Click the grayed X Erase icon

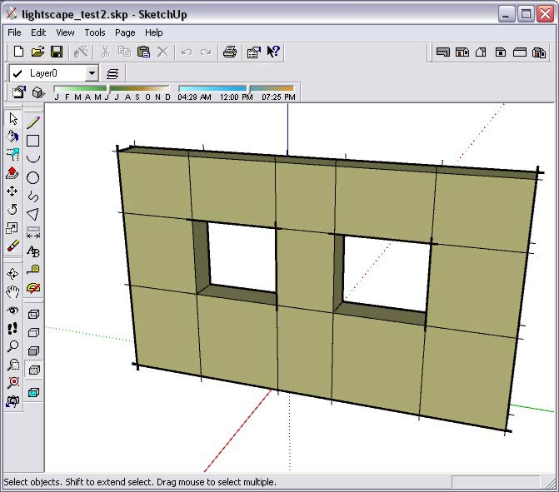click(162, 52)
